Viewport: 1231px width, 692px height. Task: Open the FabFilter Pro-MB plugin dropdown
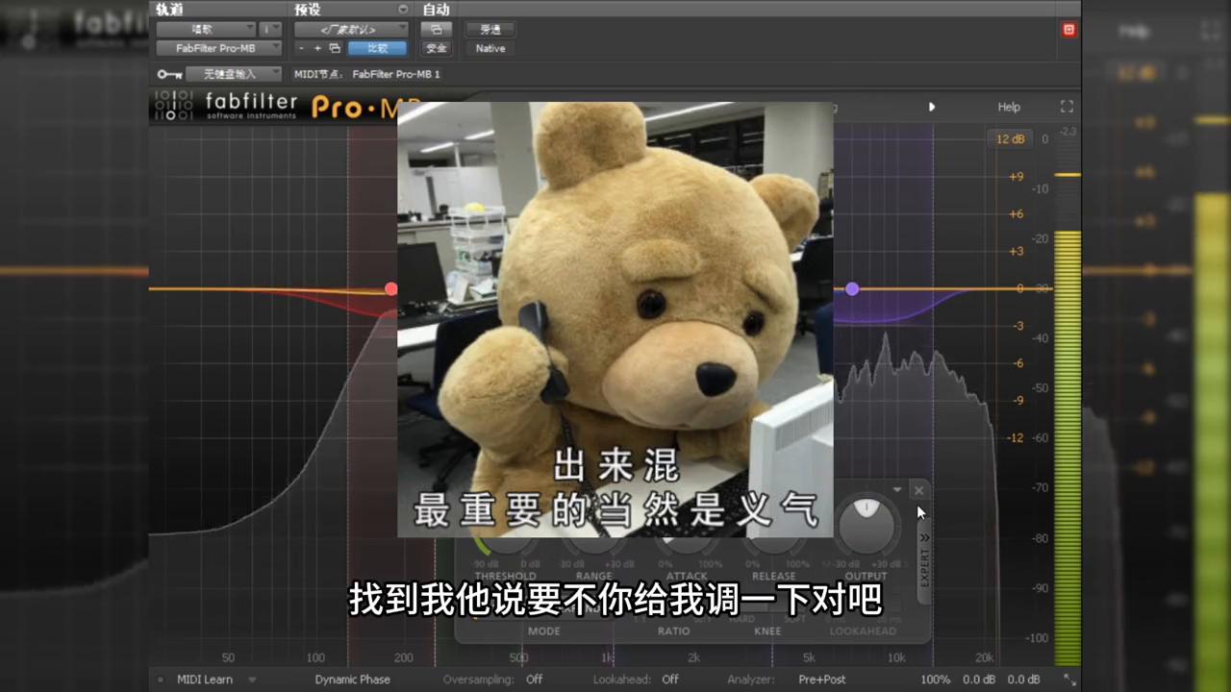pos(215,48)
